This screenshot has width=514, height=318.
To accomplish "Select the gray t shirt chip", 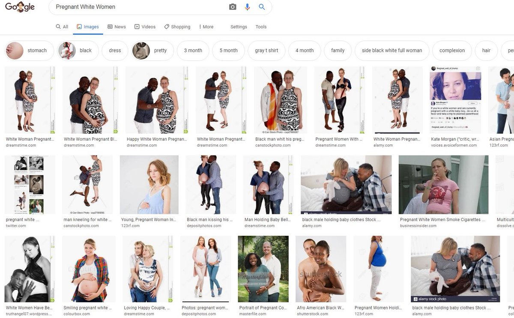I will [266, 51].
